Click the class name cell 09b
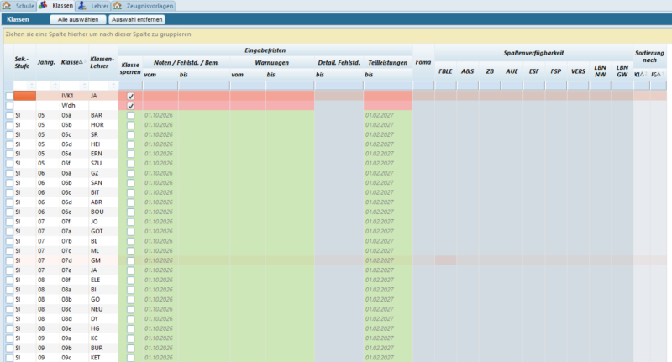 [x=66, y=349]
